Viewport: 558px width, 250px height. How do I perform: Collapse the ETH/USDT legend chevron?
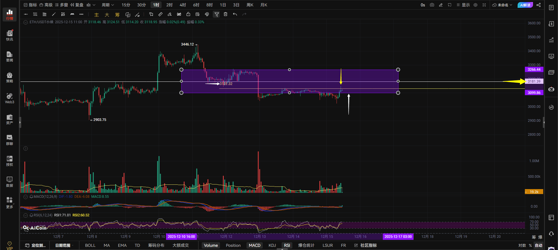click(x=26, y=22)
